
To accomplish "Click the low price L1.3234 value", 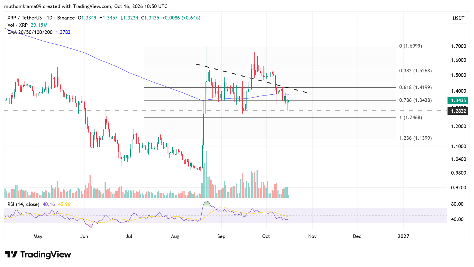I will pyautogui.click(x=129, y=18).
